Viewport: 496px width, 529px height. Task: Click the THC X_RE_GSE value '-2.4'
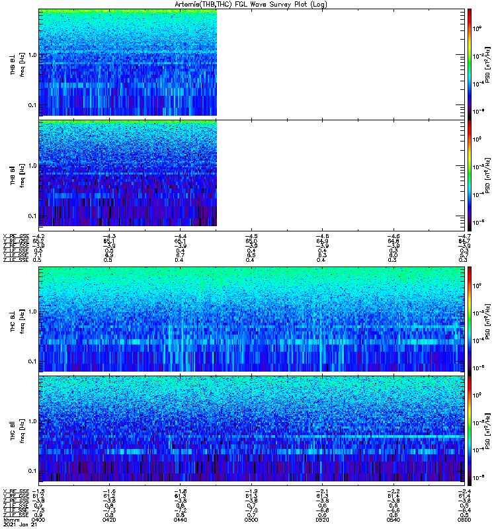click(x=465, y=491)
